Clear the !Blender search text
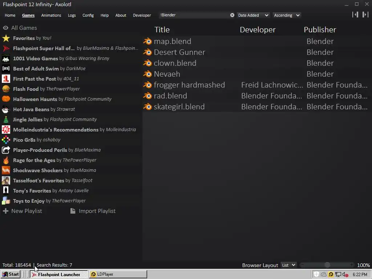This screenshot has height=279, width=372. tap(232, 15)
